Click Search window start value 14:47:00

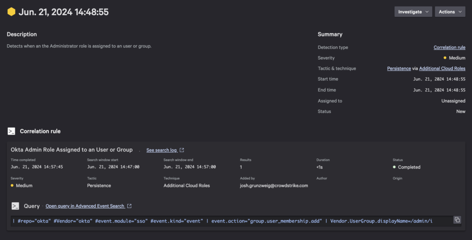coord(113,167)
